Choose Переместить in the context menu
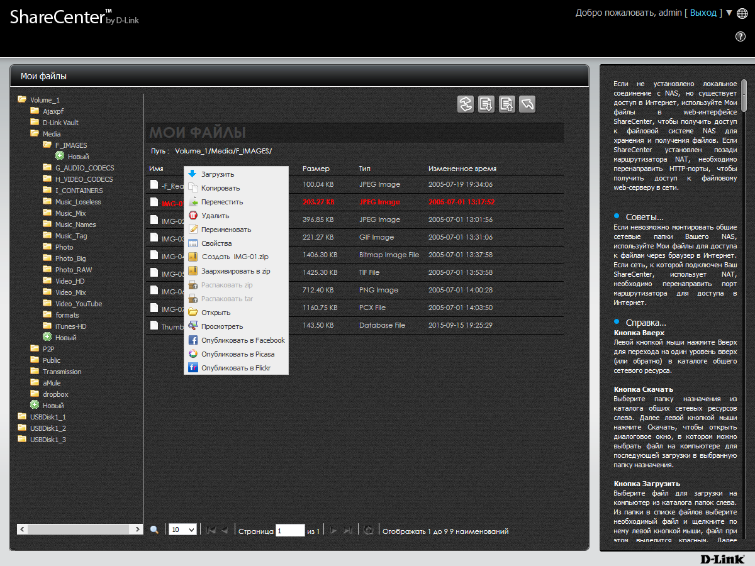 click(236, 202)
